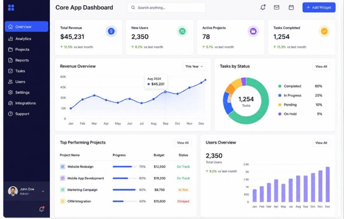Click the On Hold legend purple dot
The width and height of the screenshot is (344, 219).
point(280,114)
